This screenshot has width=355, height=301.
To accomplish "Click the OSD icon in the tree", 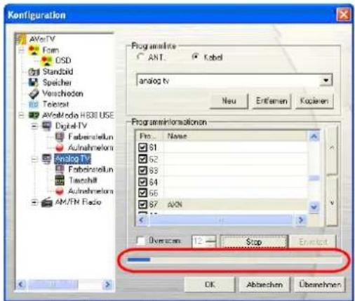I will [x=47, y=61].
